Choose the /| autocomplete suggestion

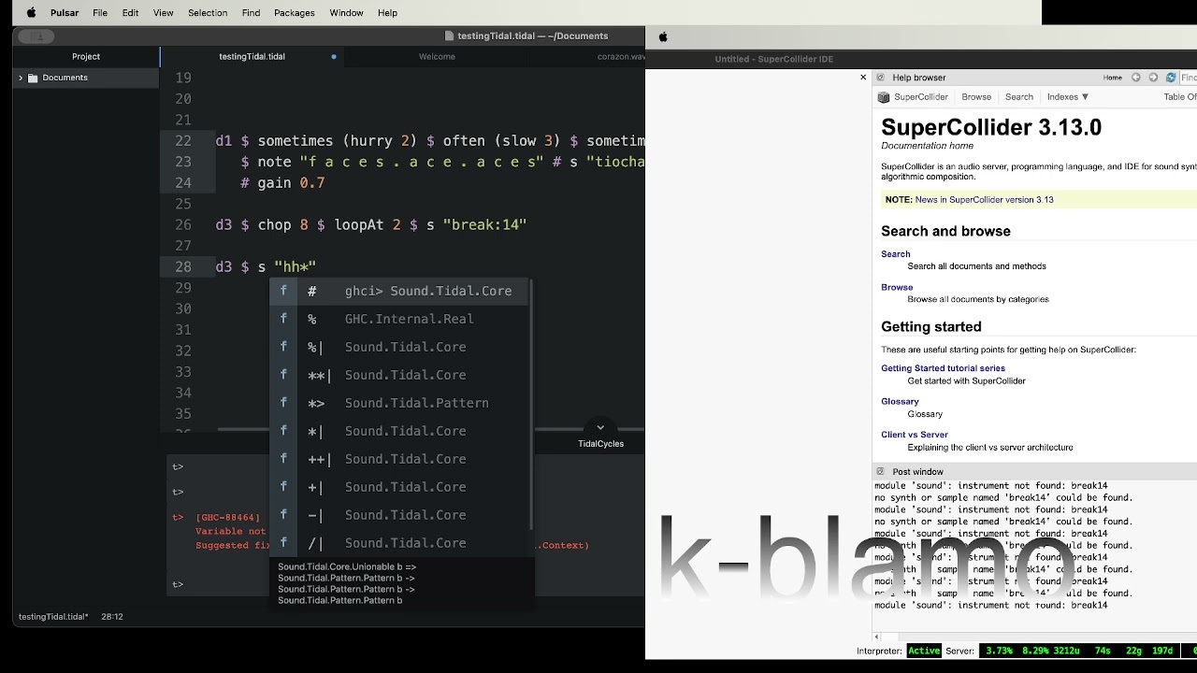coord(400,543)
